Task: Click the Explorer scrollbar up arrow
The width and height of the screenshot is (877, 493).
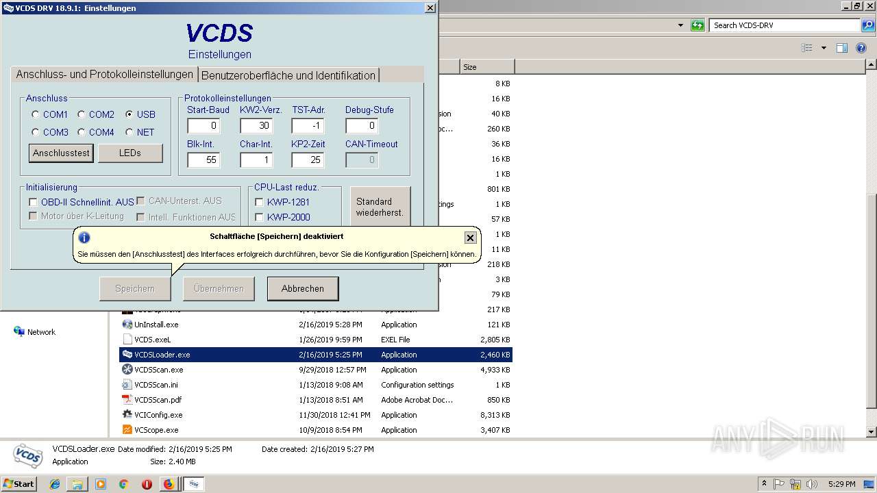Action: (x=872, y=65)
